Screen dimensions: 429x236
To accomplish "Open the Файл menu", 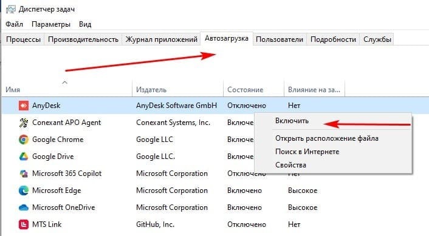I will [14, 24].
